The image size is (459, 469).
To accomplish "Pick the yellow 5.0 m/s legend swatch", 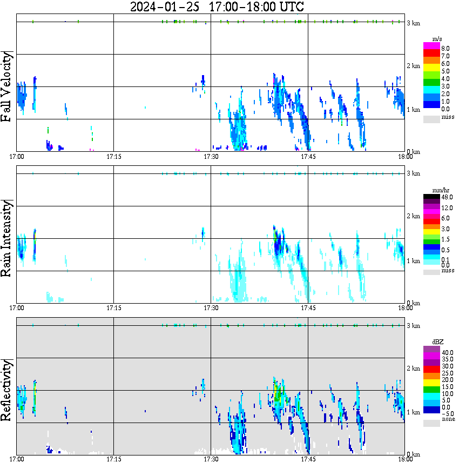I will point(431,68).
